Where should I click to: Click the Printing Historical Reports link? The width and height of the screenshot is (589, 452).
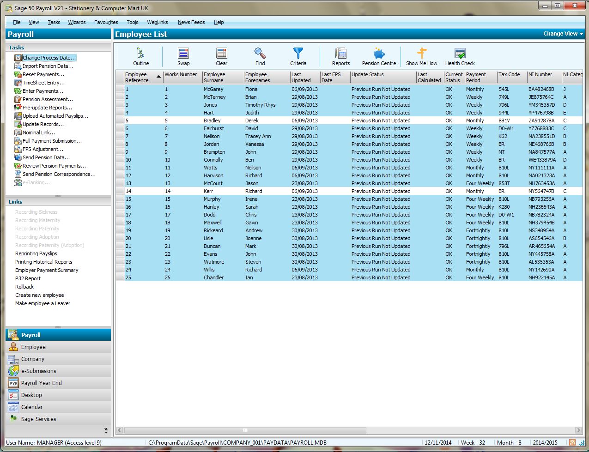coord(44,262)
